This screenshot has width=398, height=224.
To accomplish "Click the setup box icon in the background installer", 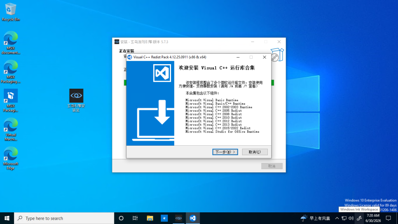I will (x=277, y=54).
